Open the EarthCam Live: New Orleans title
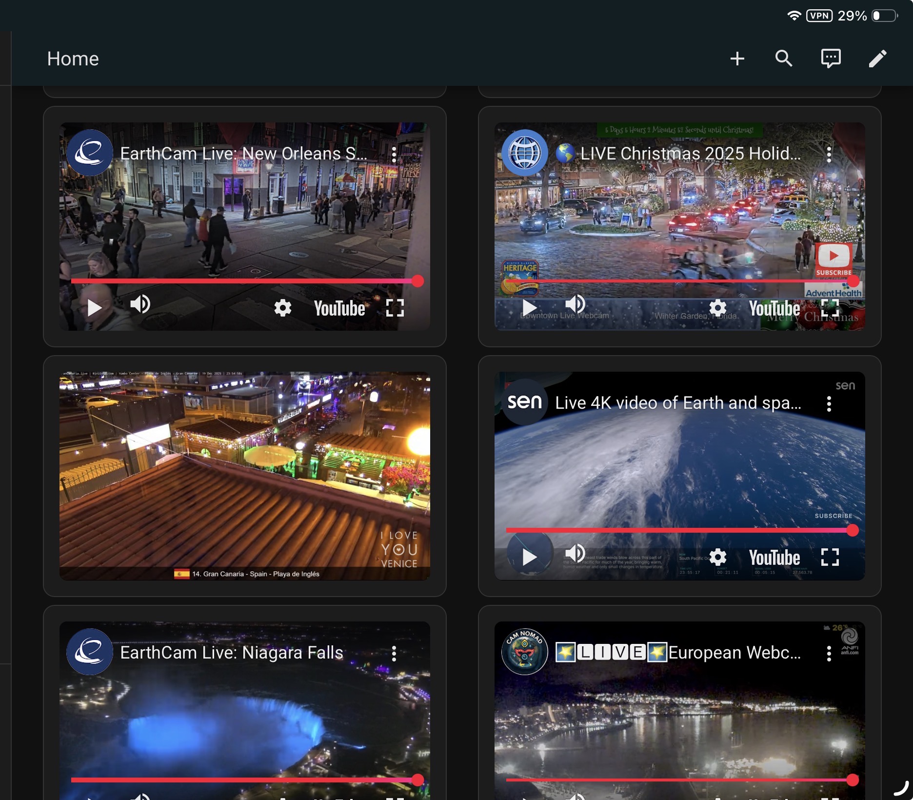 243,154
